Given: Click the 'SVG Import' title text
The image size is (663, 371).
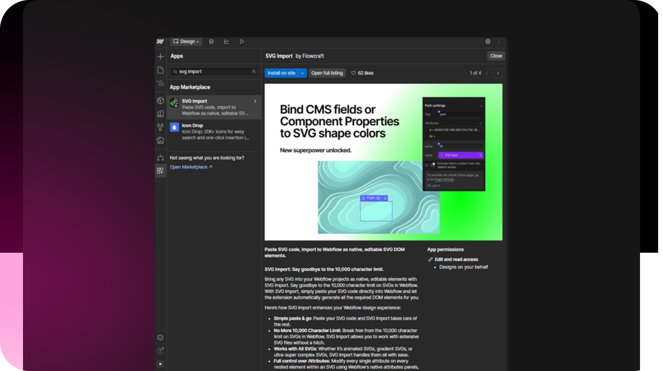Looking at the screenshot, I should (279, 56).
